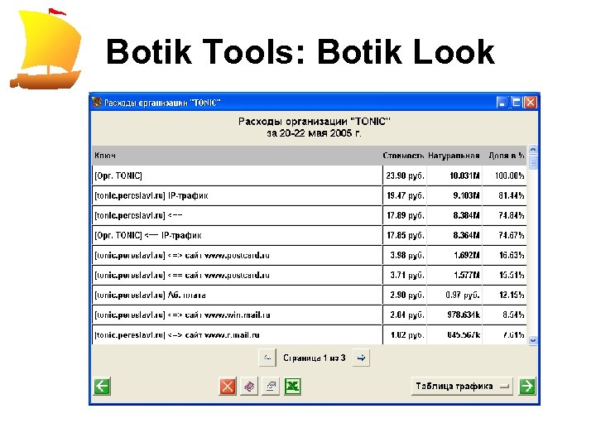Image resolution: width=596 pixels, height=447 pixels.
Task: Click the window title bar app icon
Action: tap(97, 103)
